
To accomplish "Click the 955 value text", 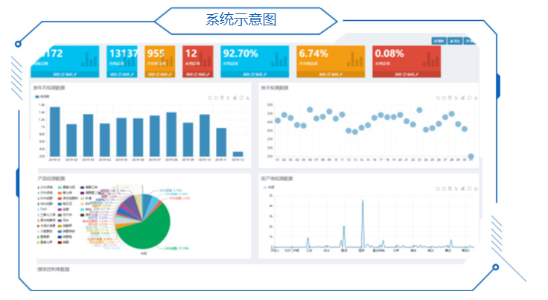I will [156, 54].
